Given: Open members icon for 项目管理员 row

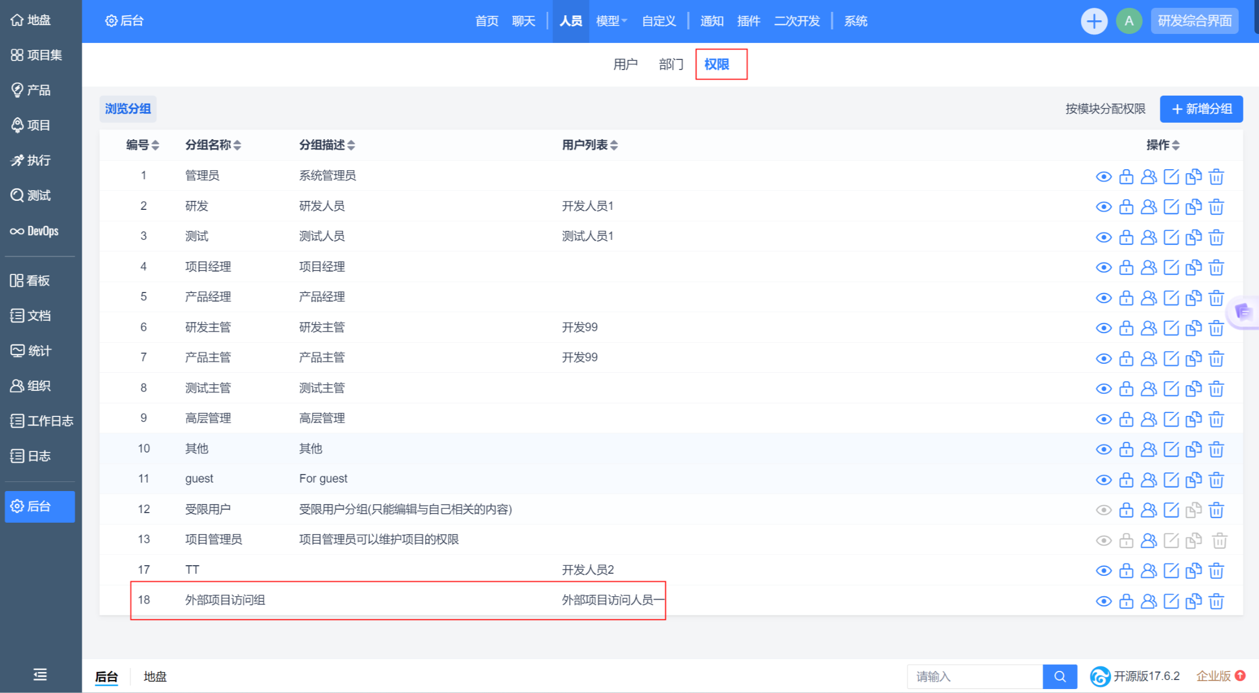Looking at the screenshot, I should (x=1149, y=540).
